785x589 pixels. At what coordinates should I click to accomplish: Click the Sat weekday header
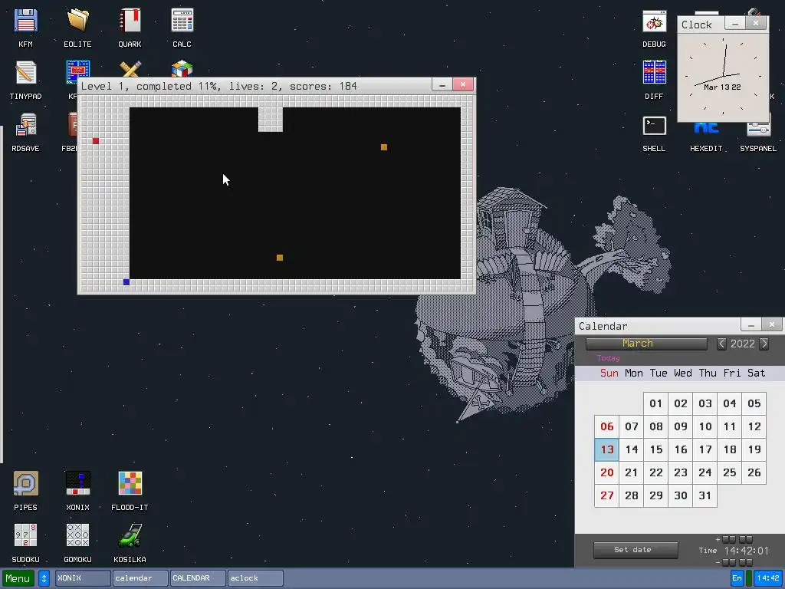757,373
